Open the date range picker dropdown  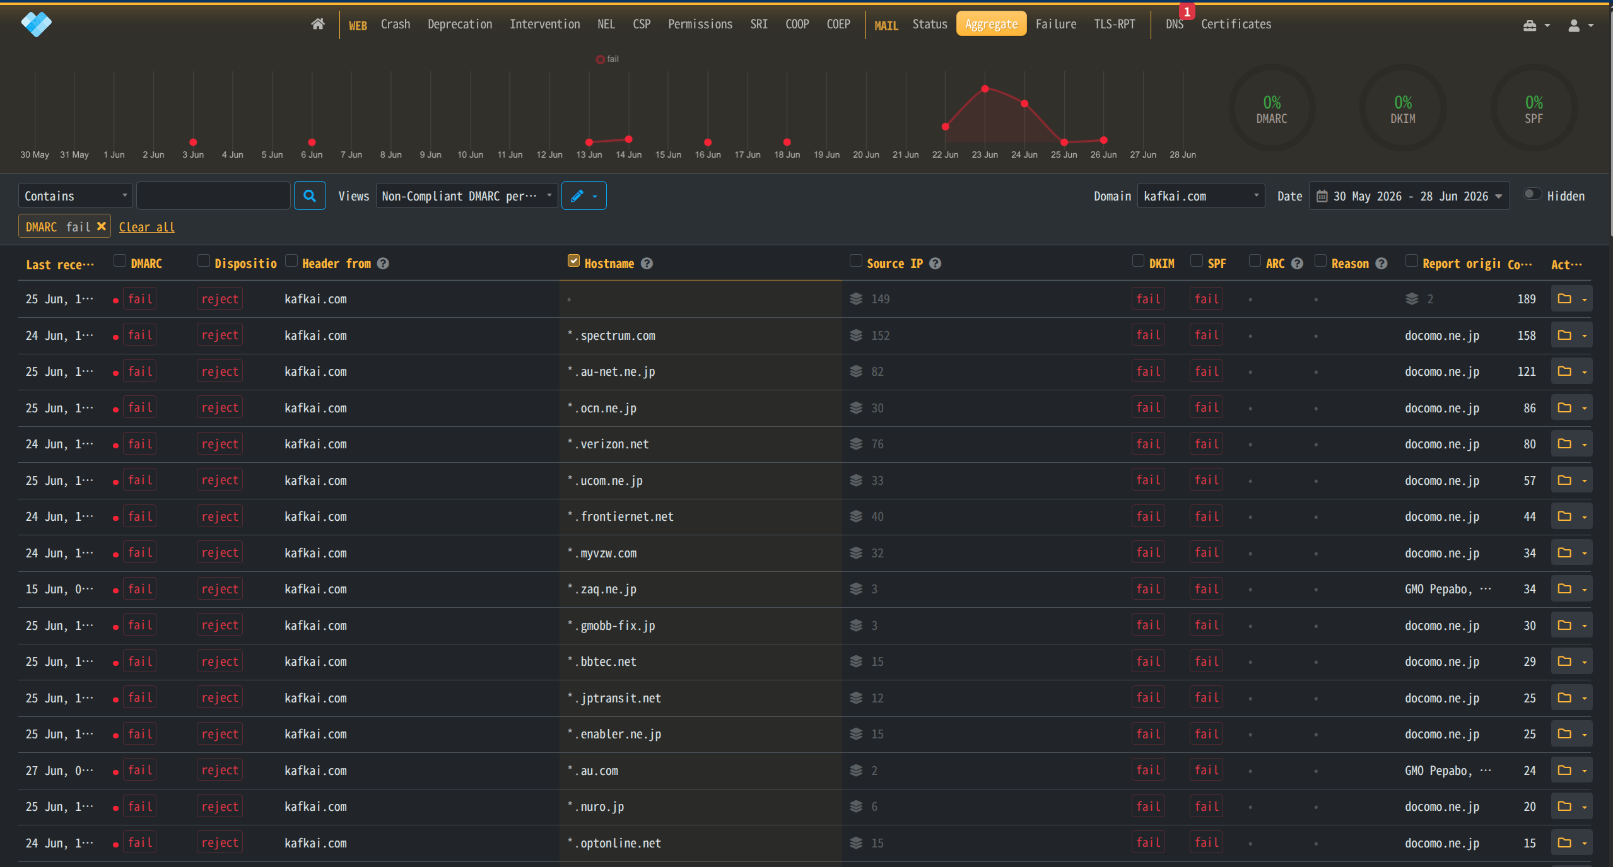coord(1409,196)
